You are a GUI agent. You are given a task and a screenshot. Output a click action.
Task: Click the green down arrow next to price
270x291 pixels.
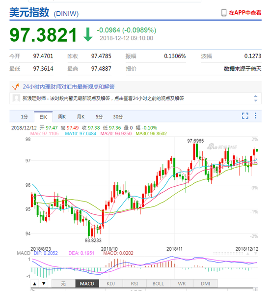pos(88,34)
